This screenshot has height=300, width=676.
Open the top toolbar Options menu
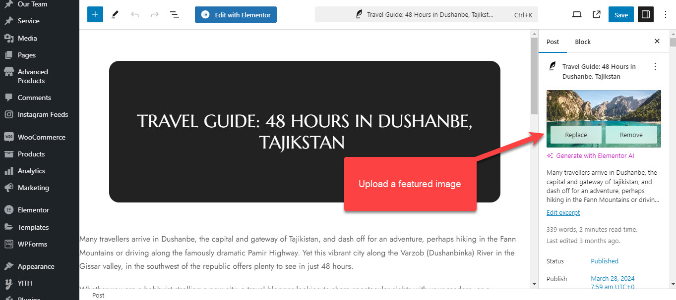click(666, 15)
